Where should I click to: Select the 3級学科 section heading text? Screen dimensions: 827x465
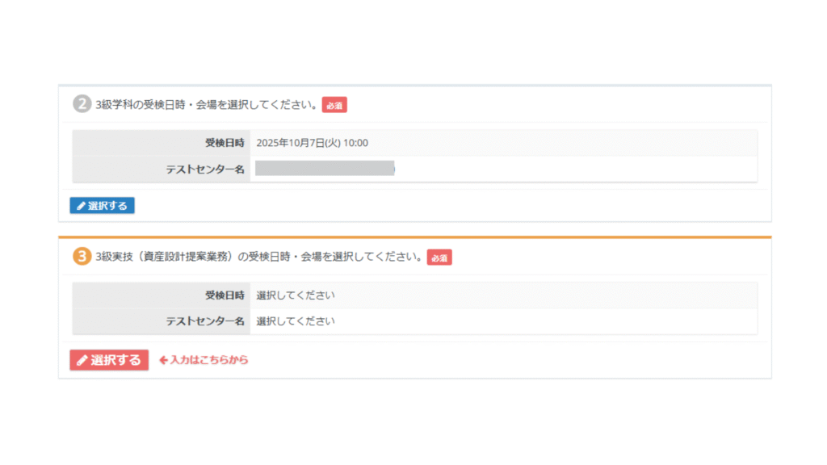[207, 105]
